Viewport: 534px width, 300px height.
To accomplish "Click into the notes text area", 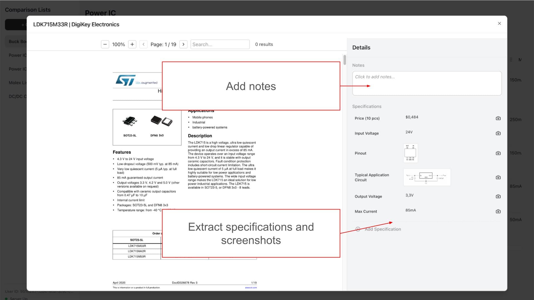I will click(x=427, y=83).
